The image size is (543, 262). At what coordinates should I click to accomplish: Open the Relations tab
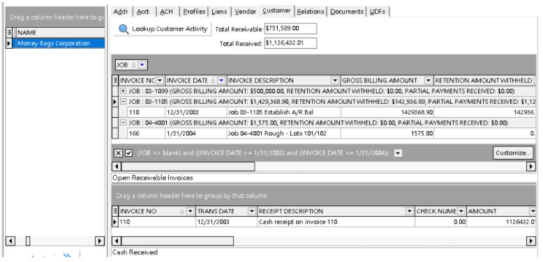(x=311, y=12)
